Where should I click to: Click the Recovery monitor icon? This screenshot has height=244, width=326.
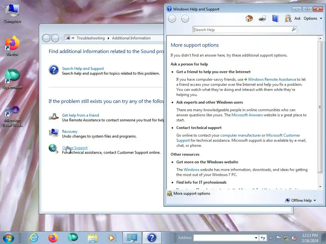[53, 133]
